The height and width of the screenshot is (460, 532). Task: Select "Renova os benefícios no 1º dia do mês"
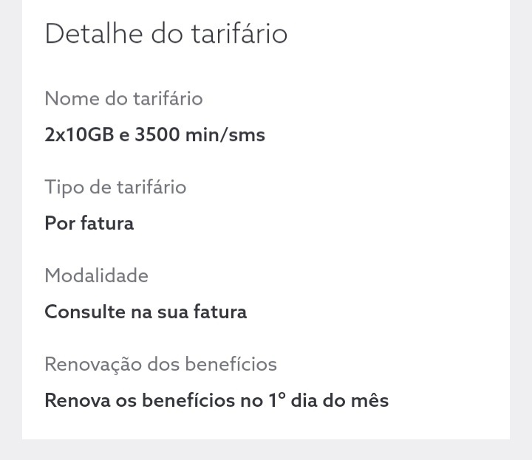tap(216, 400)
